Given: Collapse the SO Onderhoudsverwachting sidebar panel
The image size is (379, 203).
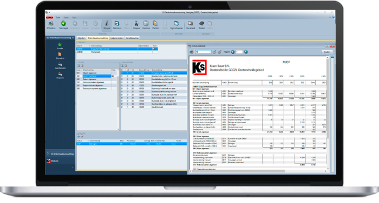Looking at the screenshot, I should tap(73, 38).
